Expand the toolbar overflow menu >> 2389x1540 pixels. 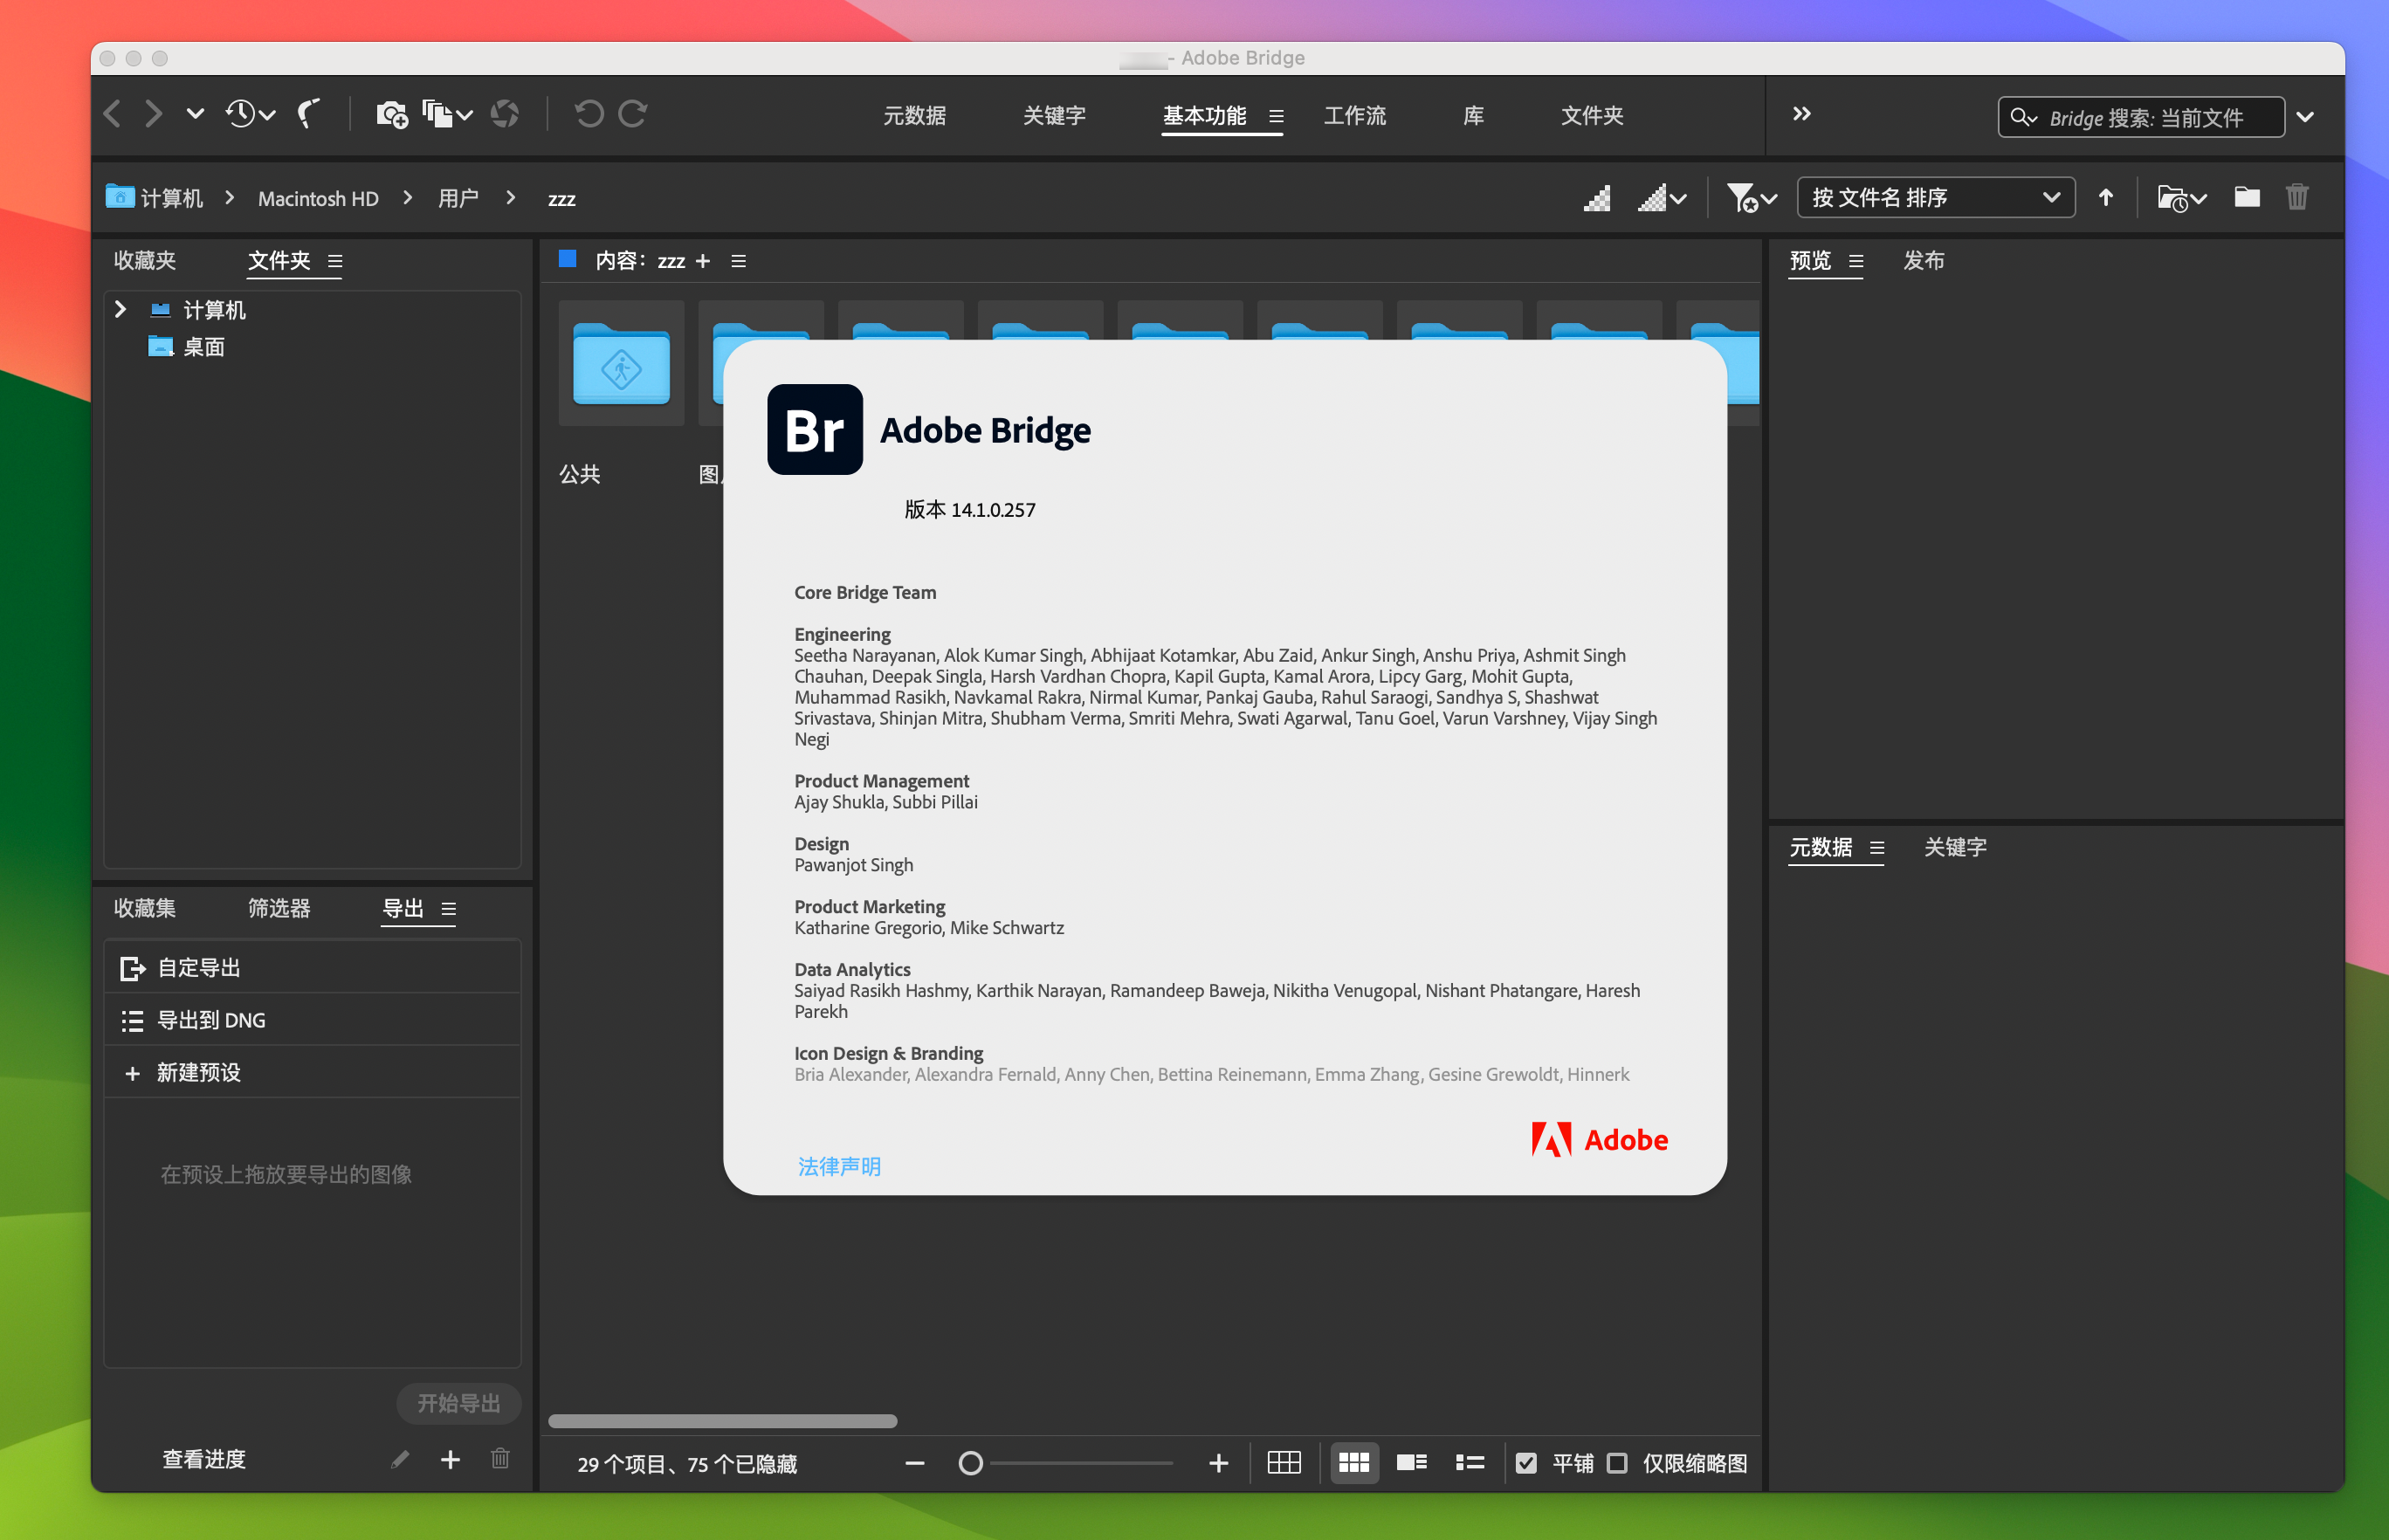pyautogui.click(x=1802, y=117)
